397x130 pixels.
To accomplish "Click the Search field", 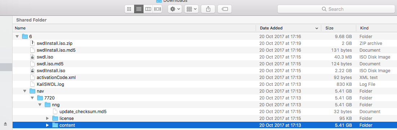I will tap(336, 9).
